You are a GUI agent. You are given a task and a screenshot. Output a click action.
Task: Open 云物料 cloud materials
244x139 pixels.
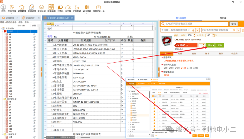60,8
